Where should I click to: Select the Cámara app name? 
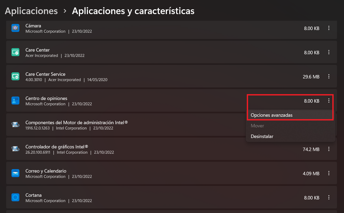click(x=33, y=26)
